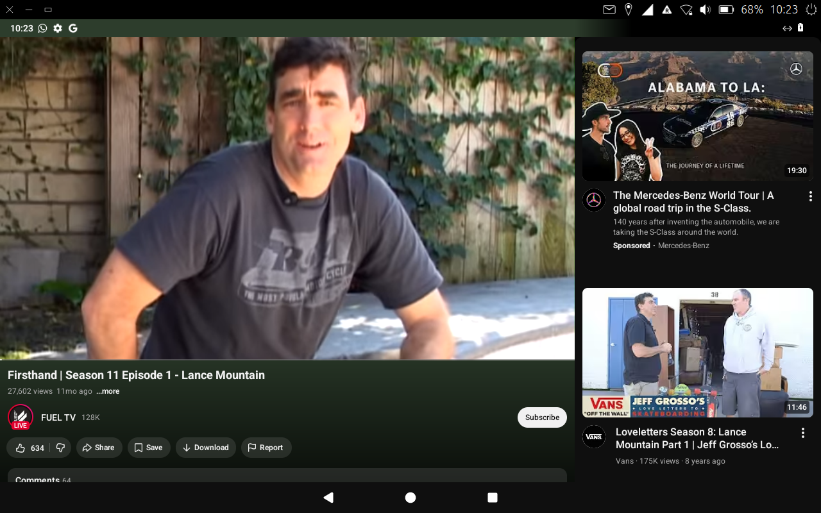
Task: Tap the recent apps square button
Action: coord(493,498)
